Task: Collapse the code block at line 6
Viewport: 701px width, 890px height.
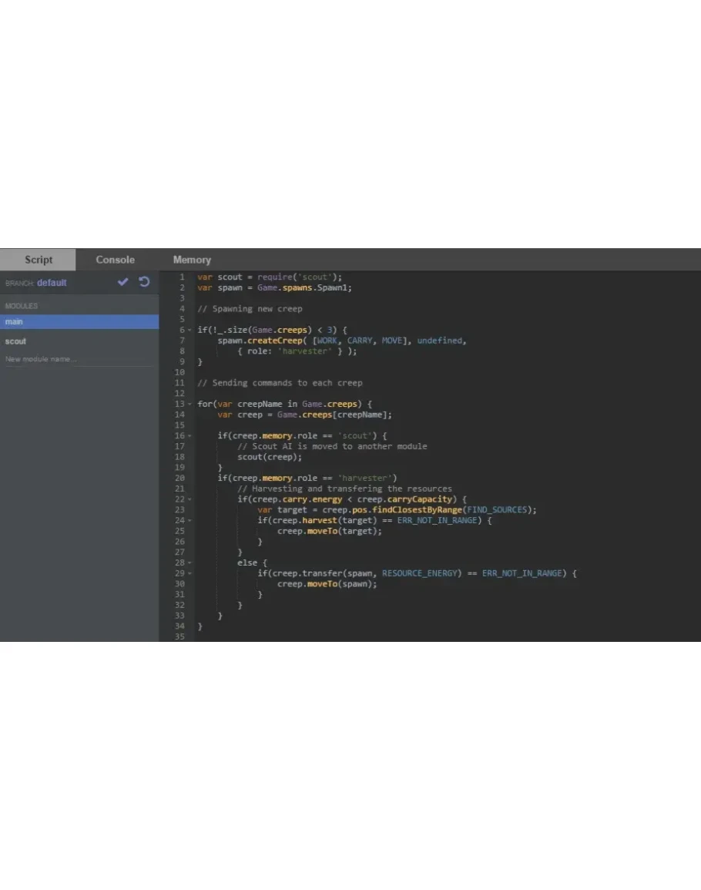Action: (190, 330)
